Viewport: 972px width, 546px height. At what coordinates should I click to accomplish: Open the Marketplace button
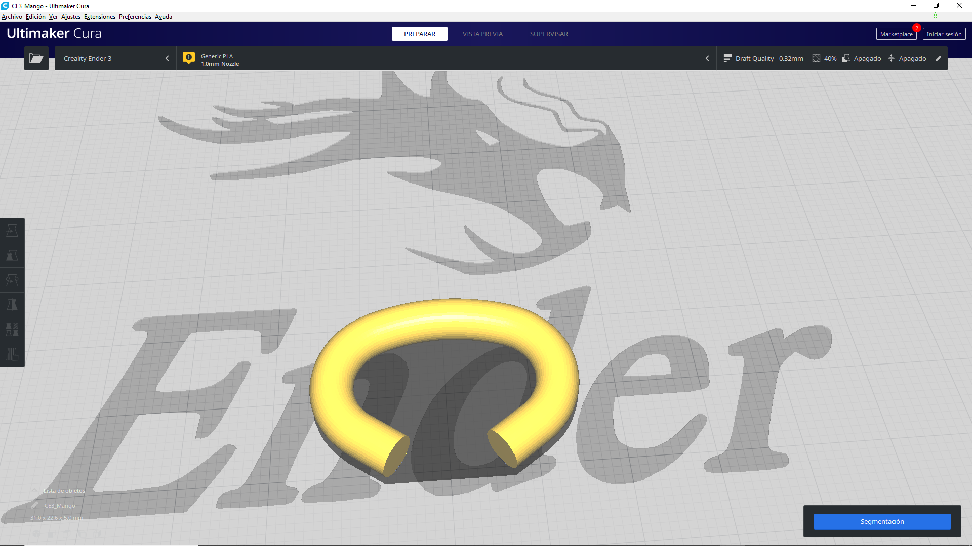(896, 34)
